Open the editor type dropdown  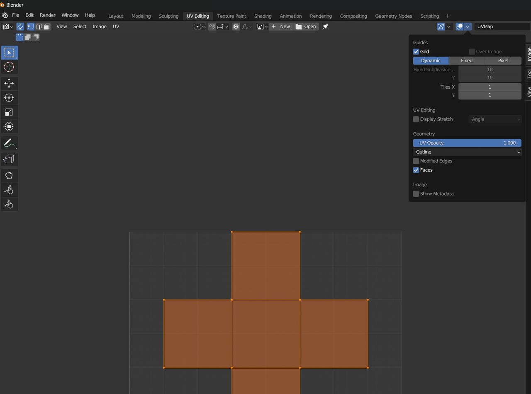tap(7, 27)
